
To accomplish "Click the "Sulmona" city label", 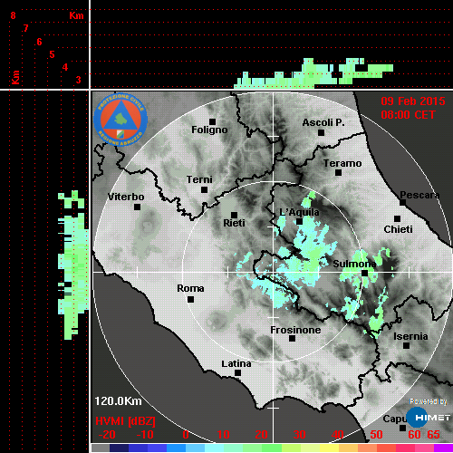I will pos(354,264).
